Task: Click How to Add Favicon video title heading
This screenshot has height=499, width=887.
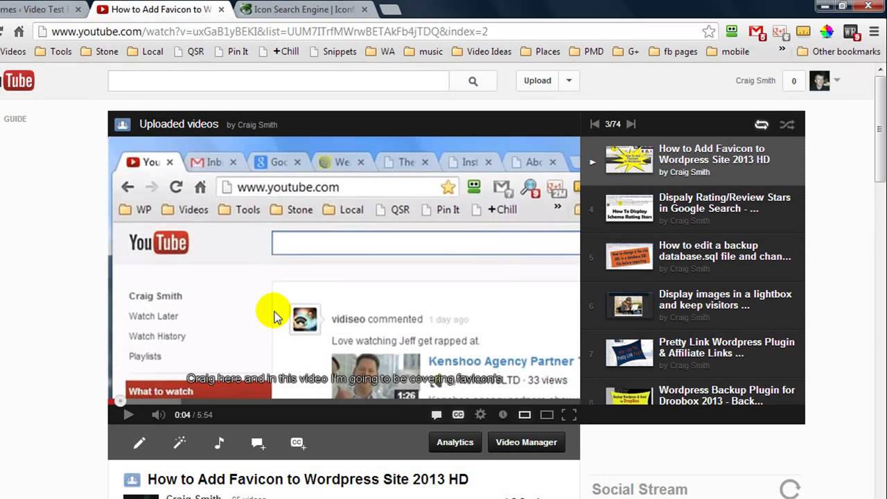Action: (x=308, y=479)
